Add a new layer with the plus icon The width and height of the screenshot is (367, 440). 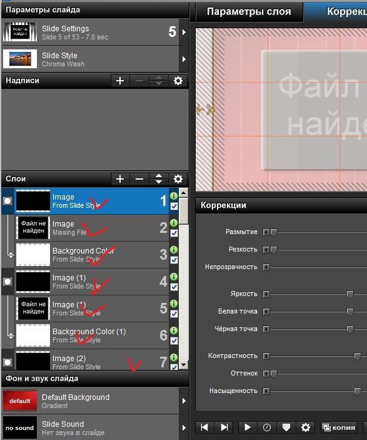pos(120,179)
